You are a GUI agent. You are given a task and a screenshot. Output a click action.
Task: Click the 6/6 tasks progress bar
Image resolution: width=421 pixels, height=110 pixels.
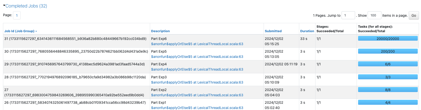(x=388, y=64)
